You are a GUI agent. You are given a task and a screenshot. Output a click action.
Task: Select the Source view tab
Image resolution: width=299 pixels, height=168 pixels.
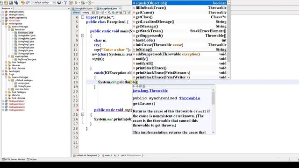click(x=76, y=13)
